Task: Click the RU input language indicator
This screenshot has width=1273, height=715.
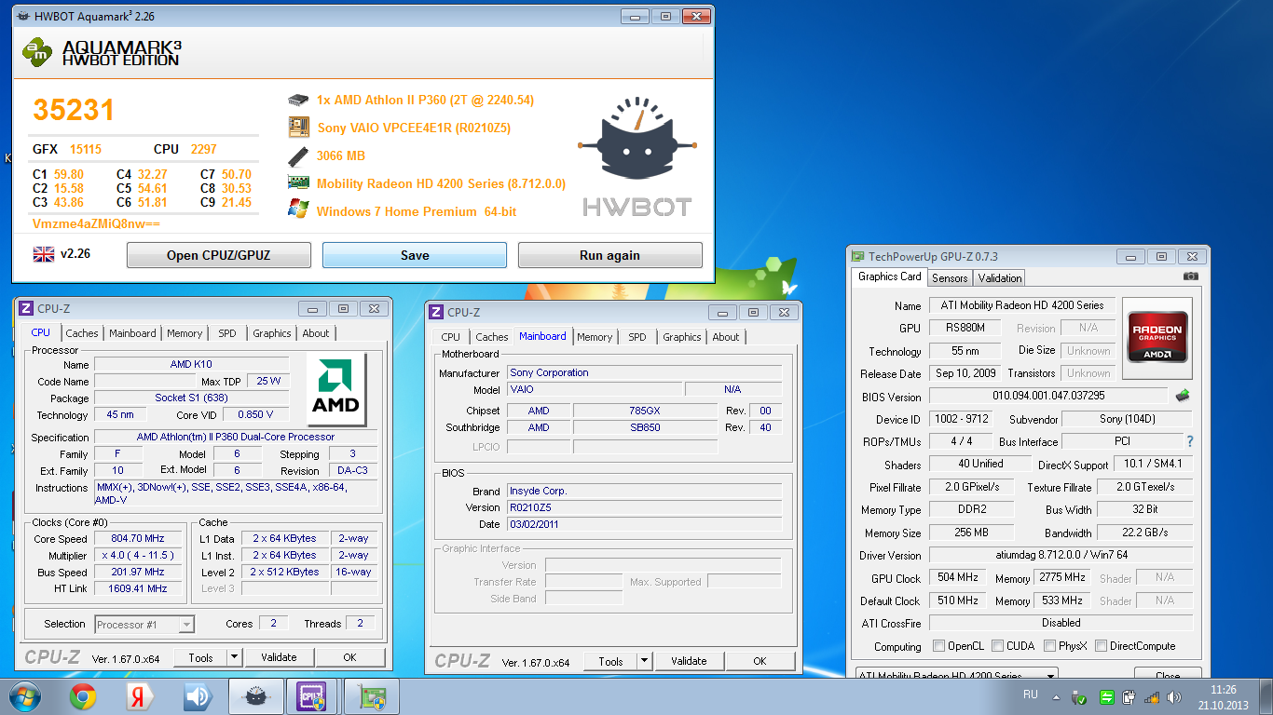Action: 1031,695
